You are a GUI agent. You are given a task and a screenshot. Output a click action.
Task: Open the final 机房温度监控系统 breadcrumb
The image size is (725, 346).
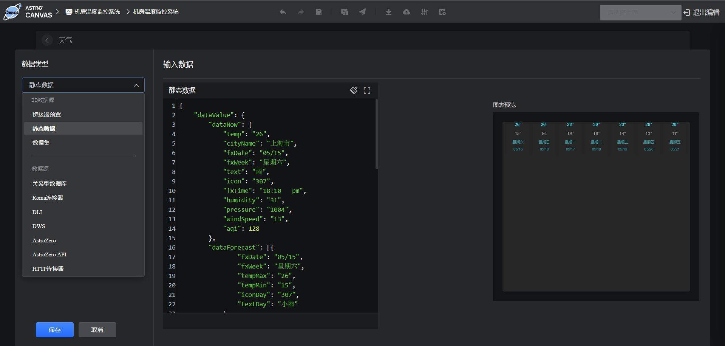click(x=156, y=12)
